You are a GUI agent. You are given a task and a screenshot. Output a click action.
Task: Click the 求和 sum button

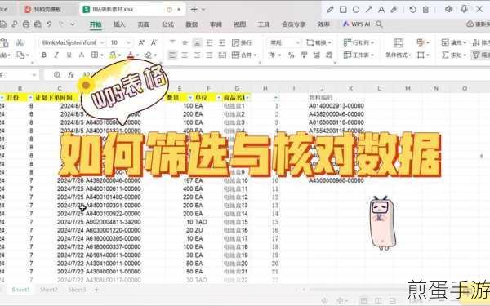[x=453, y=55]
